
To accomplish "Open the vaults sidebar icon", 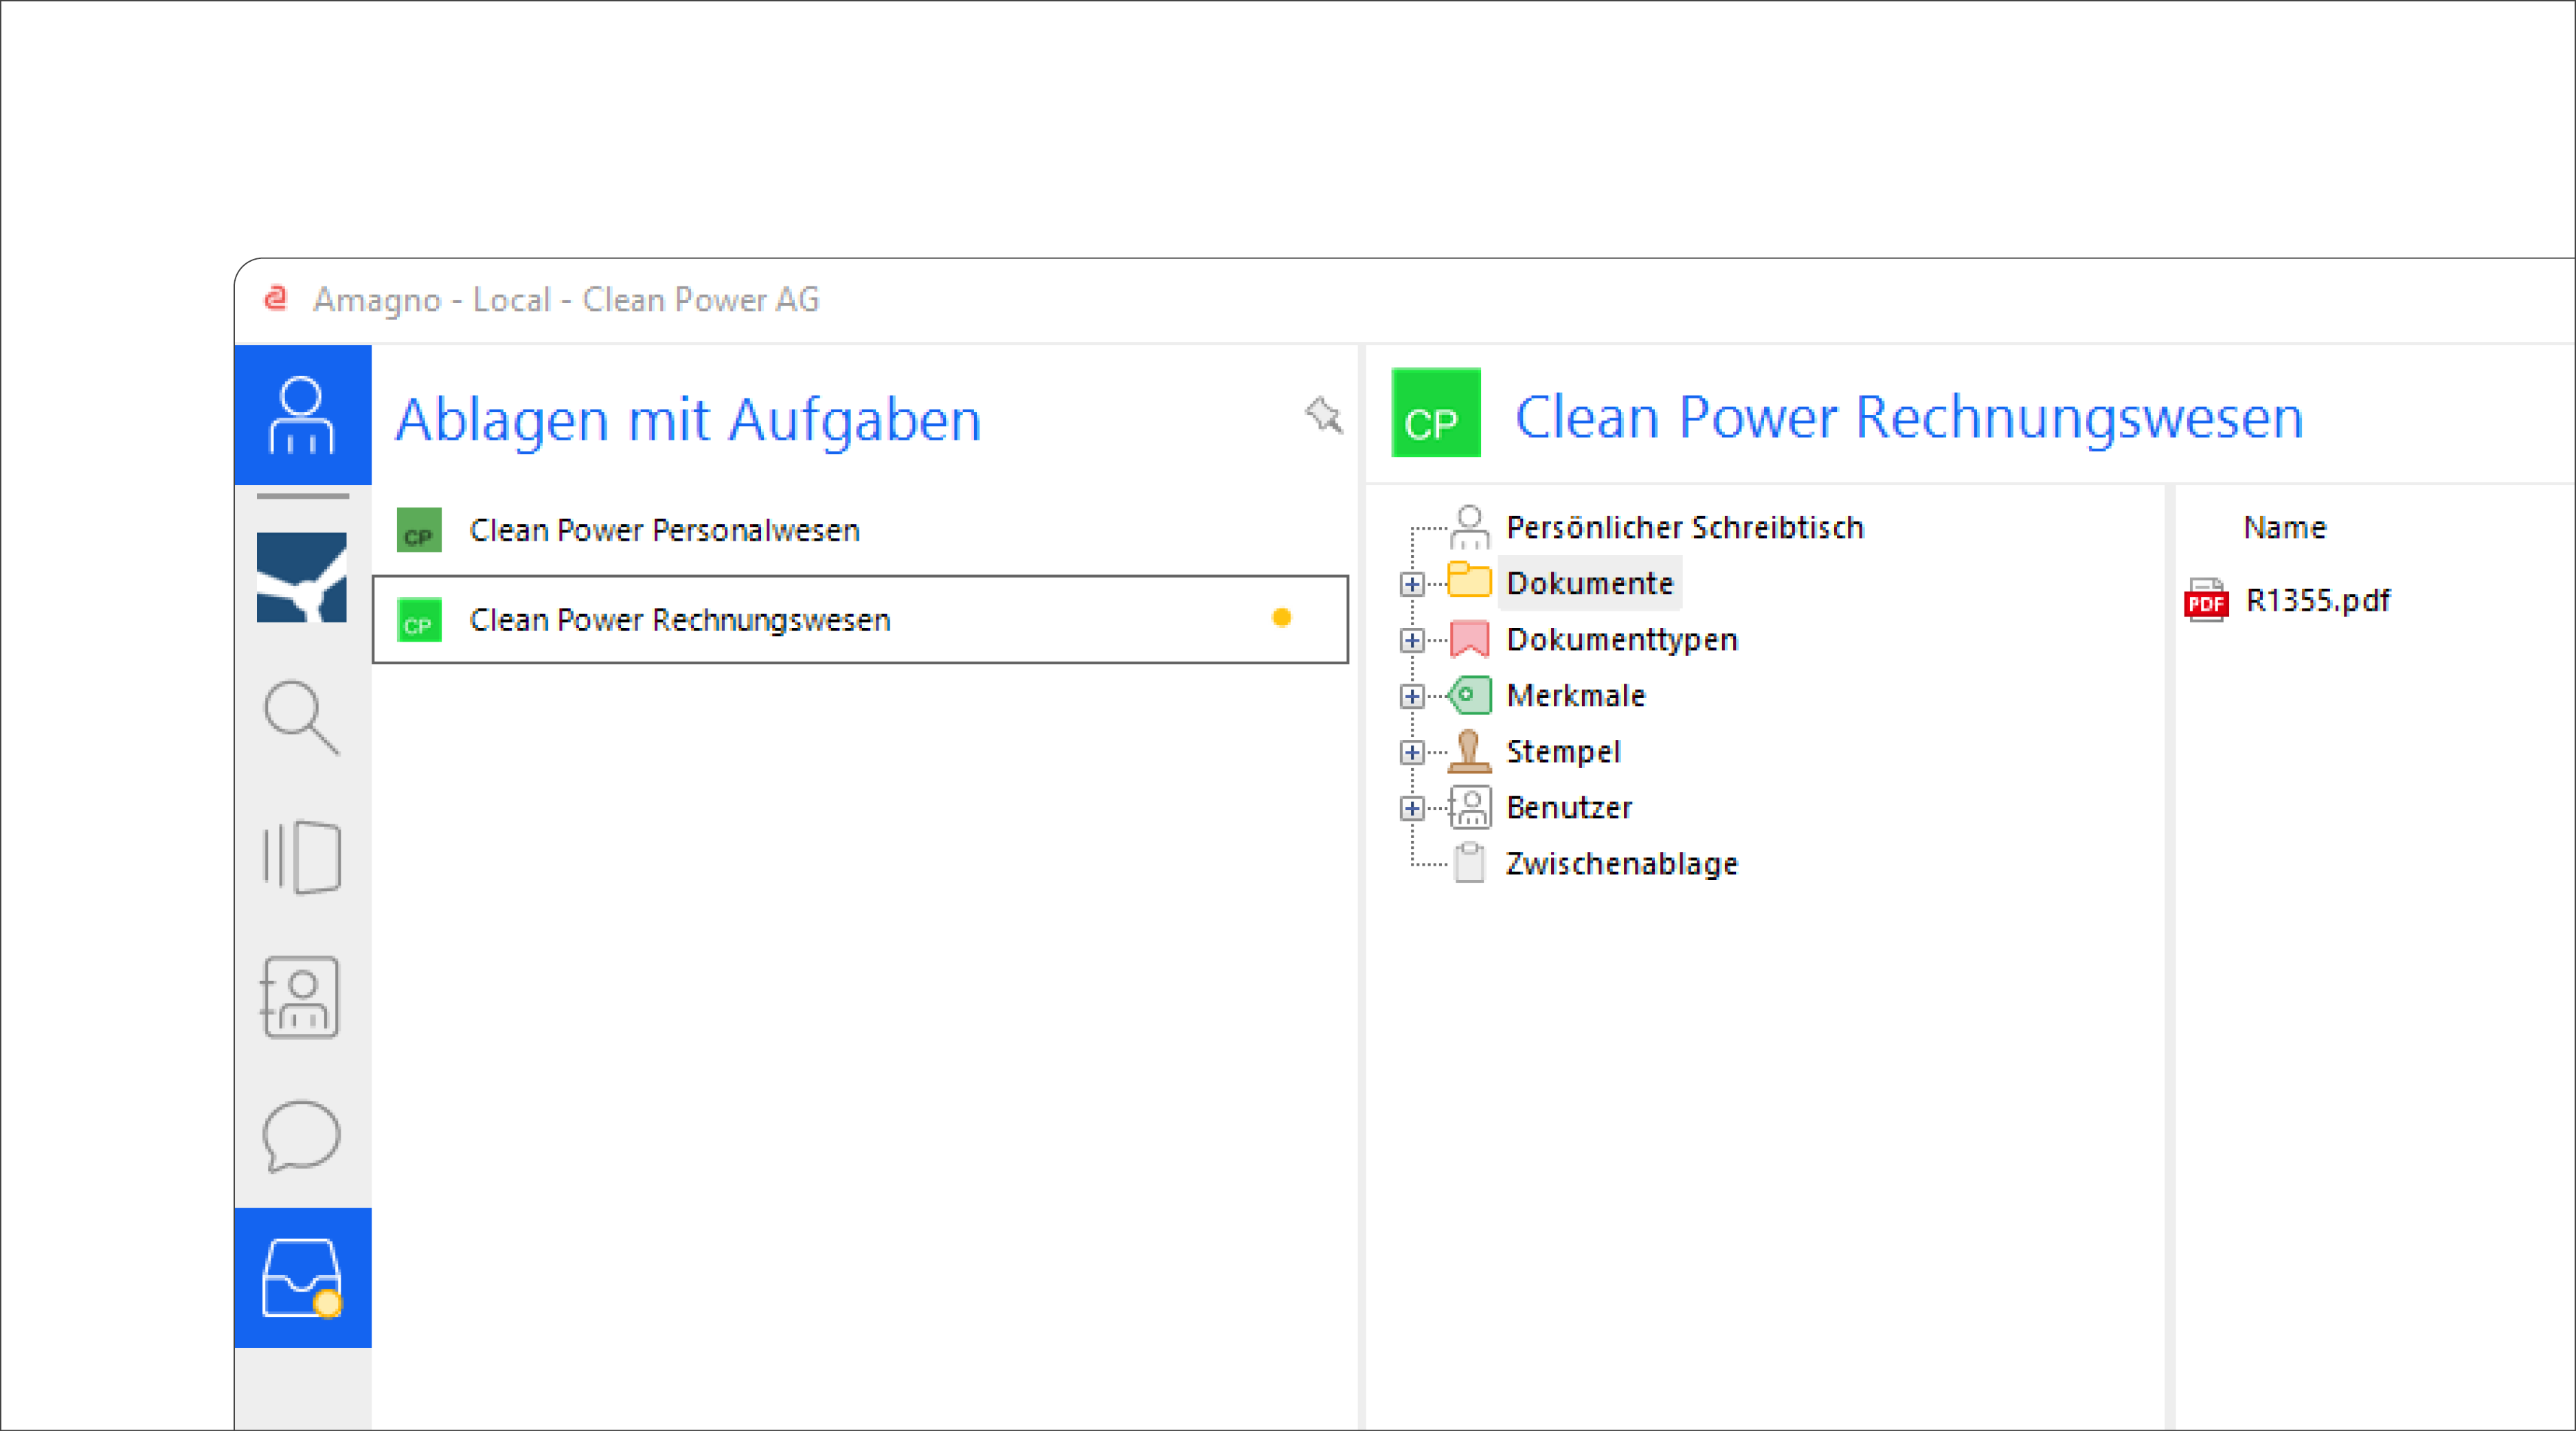I will (x=302, y=857).
